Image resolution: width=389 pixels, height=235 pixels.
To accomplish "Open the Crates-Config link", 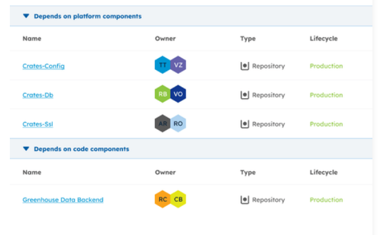I will tap(44, 66).
